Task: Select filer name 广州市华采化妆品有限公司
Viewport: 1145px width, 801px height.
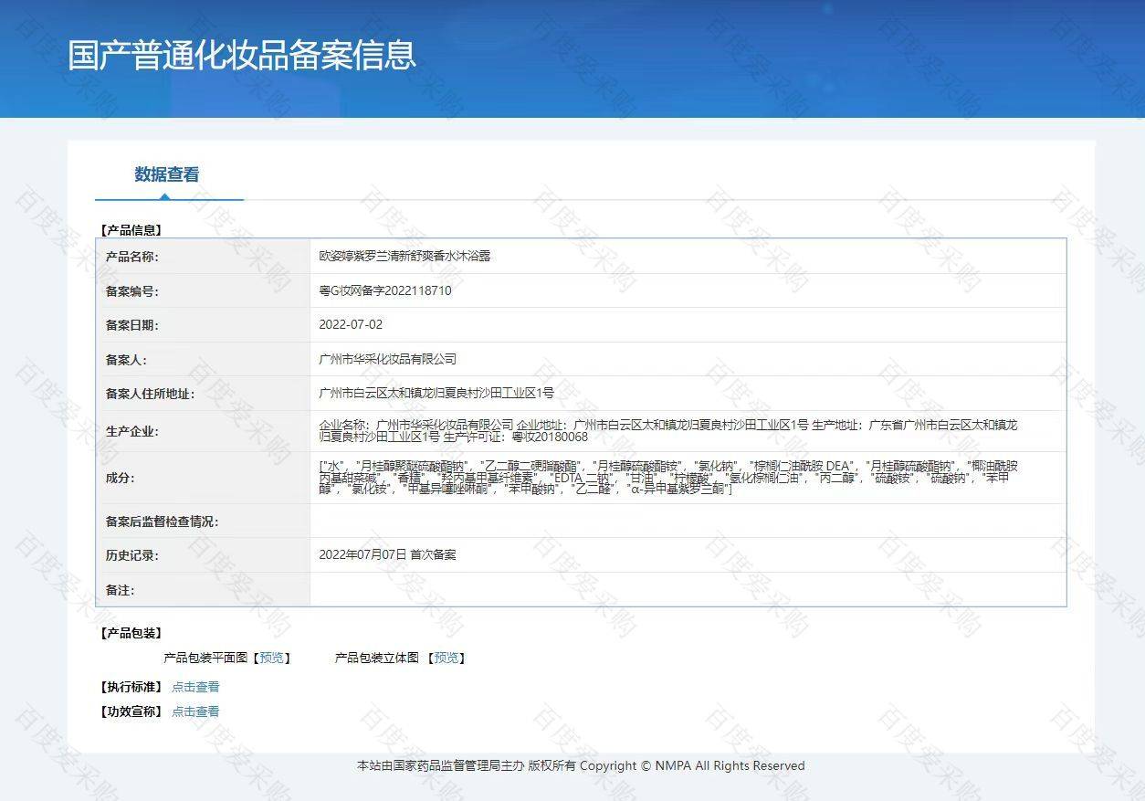Action: tap(387, 360)
